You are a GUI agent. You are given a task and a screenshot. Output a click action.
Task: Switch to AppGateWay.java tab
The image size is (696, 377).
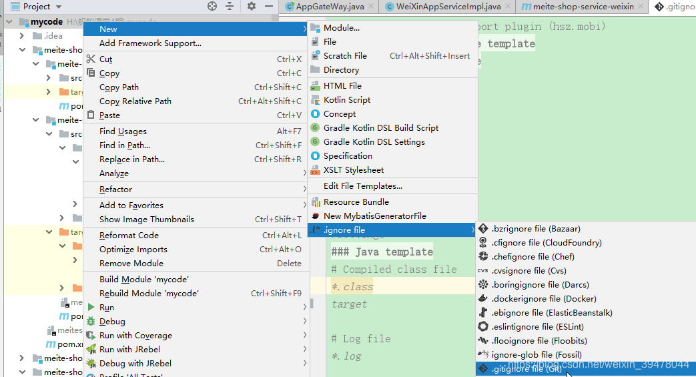(330, 6)
